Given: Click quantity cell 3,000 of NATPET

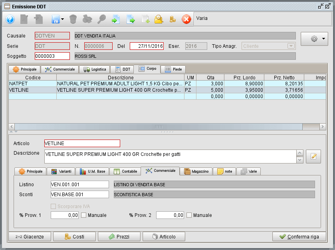Looking at the screenshot, I should click(210, 84).
